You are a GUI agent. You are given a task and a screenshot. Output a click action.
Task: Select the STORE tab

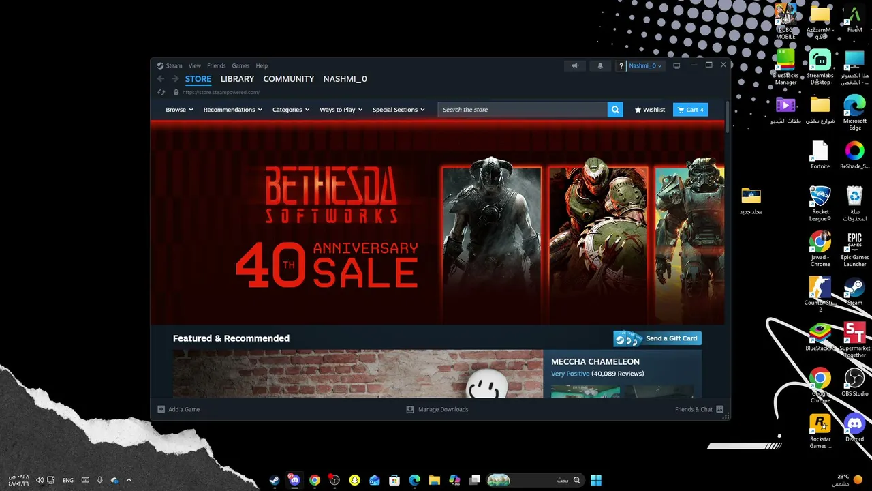[x=198, y=79]
